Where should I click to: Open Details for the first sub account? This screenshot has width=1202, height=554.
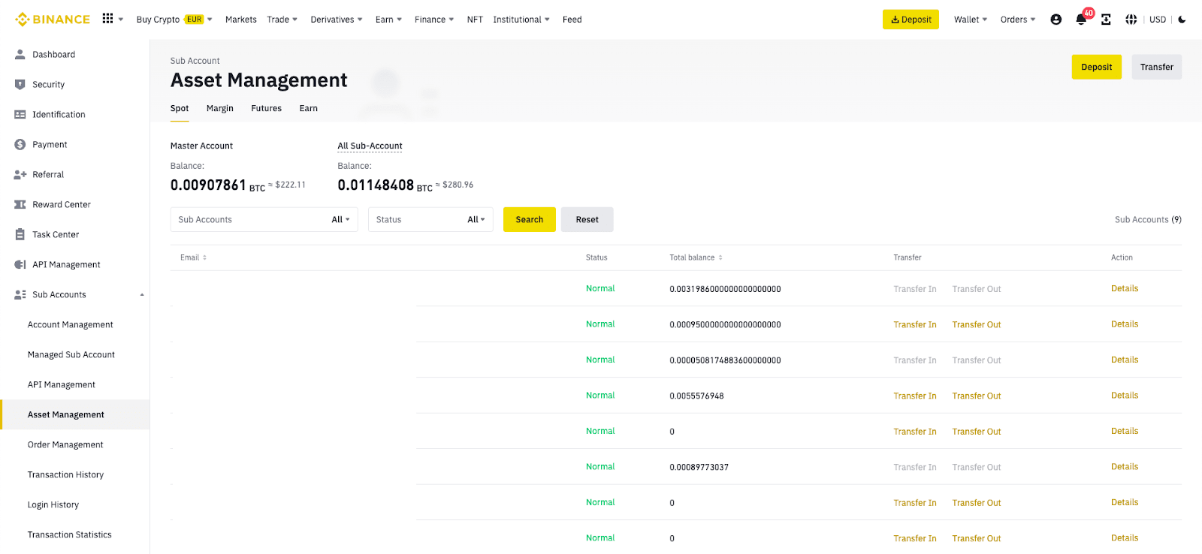[1124, 288]
